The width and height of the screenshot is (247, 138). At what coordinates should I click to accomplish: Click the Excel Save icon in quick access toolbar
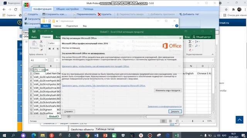[x=34, y=31]
